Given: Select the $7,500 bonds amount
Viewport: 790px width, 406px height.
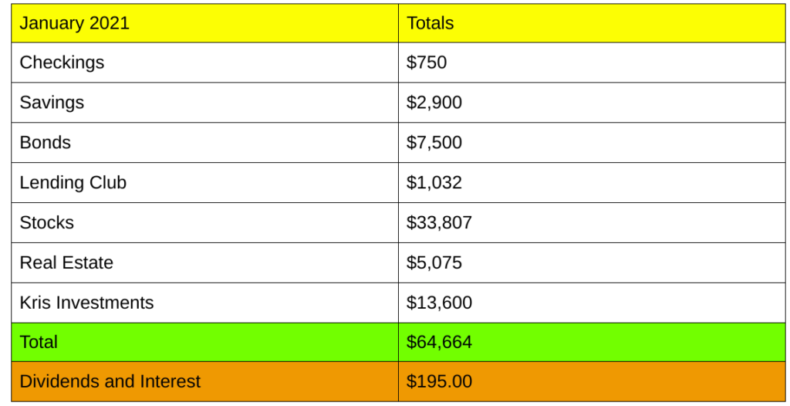Looking at the screenshot, I should click(434, 143).
